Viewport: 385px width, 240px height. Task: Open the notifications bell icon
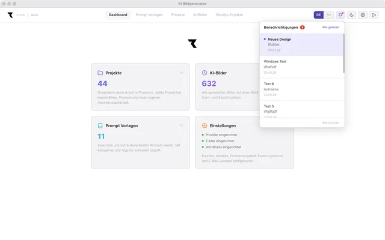(x=340, y=15)
